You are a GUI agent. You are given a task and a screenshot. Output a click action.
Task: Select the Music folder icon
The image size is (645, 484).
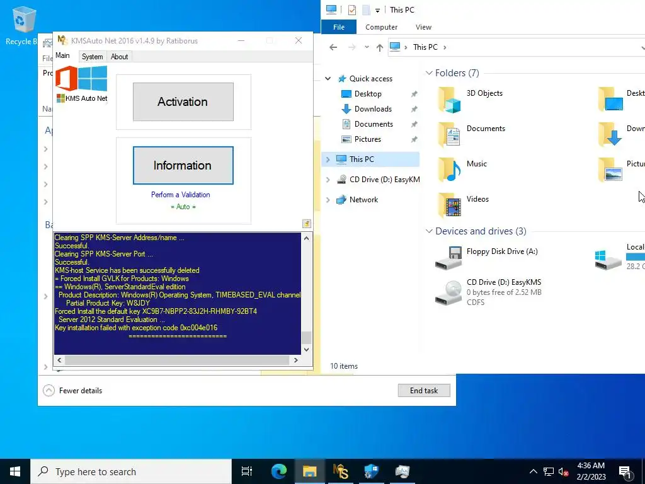click(x=449, y=170)
